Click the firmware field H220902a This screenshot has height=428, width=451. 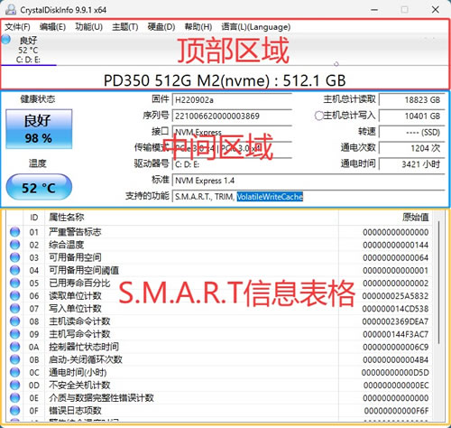coord(232,99)
